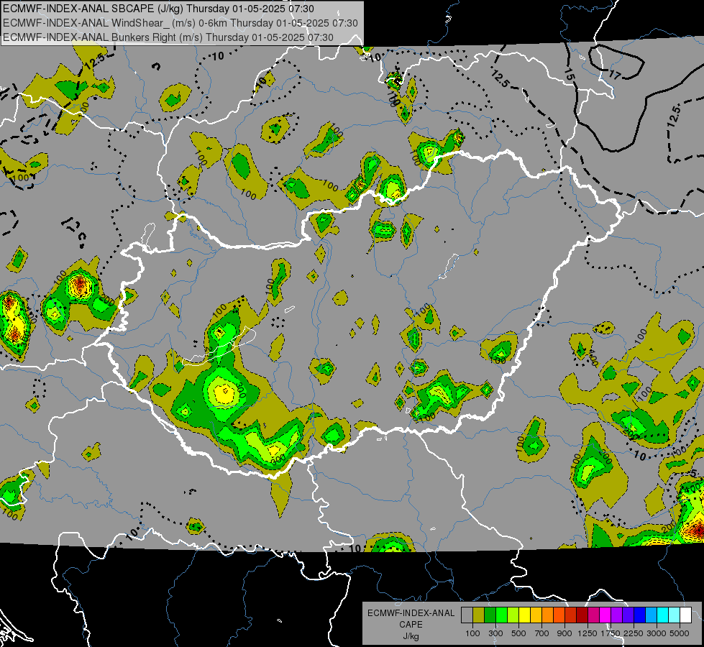This screenshot has height=647, width=704.
Task: Choose the orange swatch above the 700 tick
Action: click(547, 615)
